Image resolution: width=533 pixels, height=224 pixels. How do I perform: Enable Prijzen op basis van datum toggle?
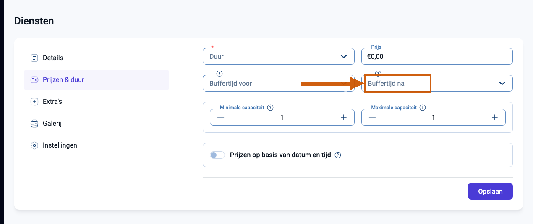coord(217,155)
